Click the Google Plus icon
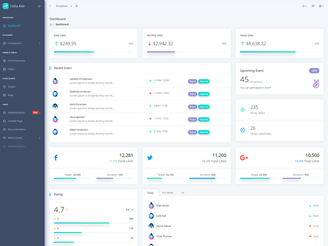The image size is (328, 246). tap(244, 158)
